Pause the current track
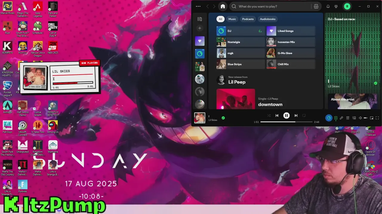The image size is (382, 214). pyautogui.click(x=286, y=116)
